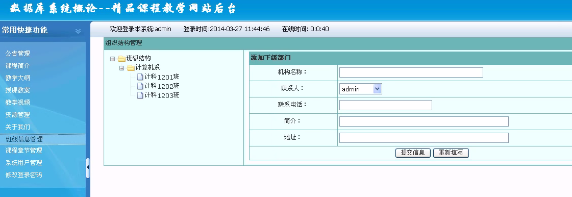This screenshot has height=197, width=572.
Task: Open 教学视频 in the sidebar
Action: pos(17,102)
